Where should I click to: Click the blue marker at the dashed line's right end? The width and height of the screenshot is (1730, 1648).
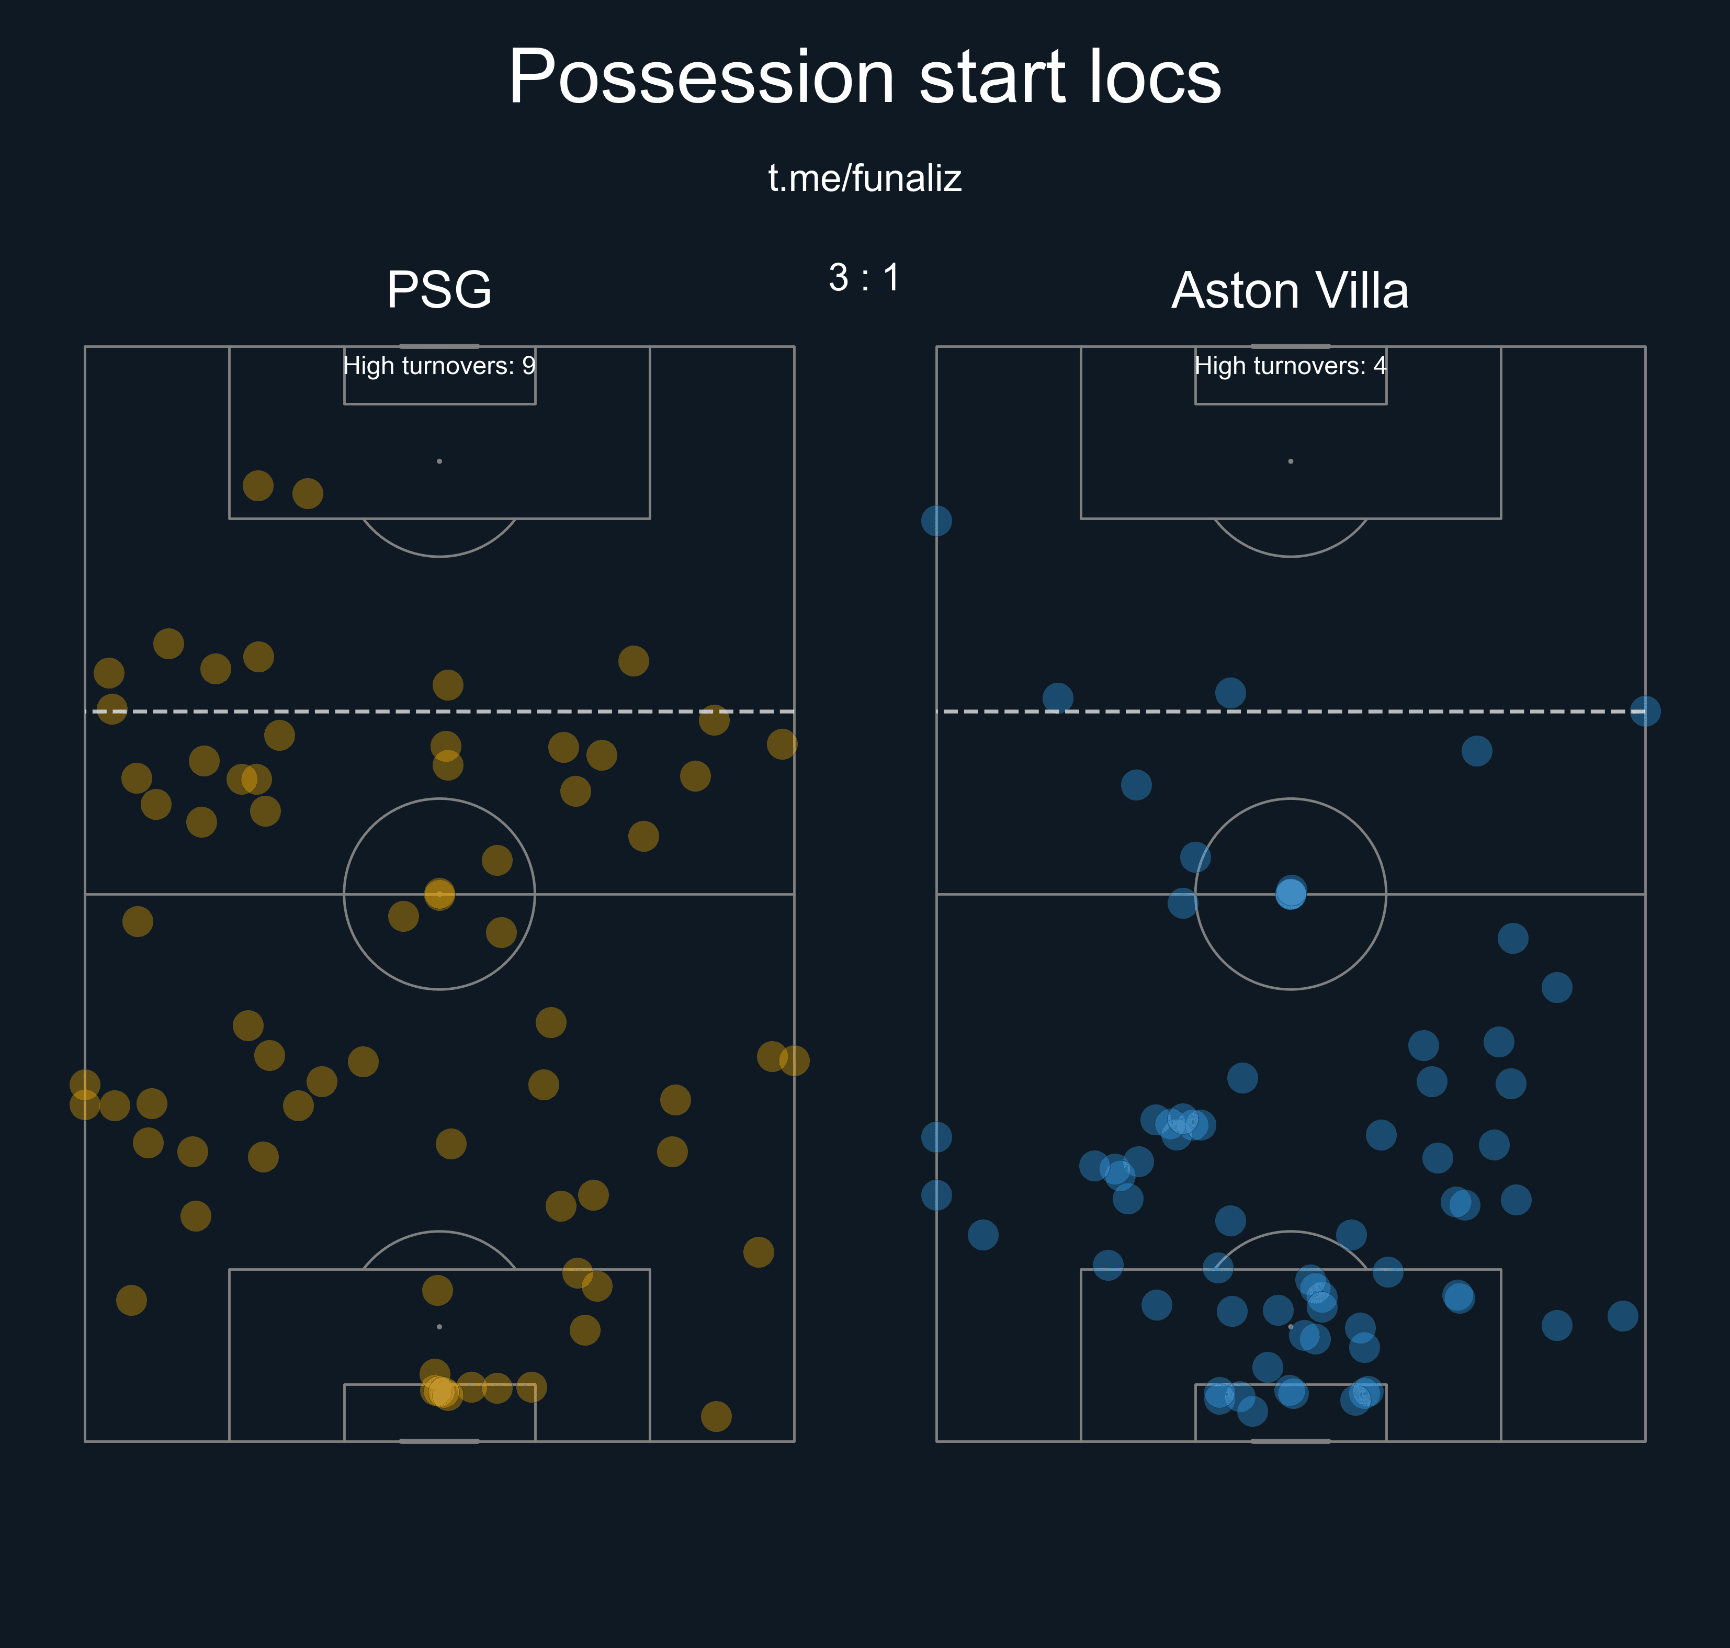click(1645, 710)
